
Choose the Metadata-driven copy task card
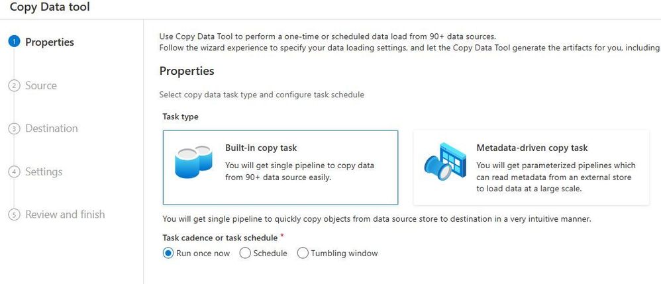(x=531, y=167)
